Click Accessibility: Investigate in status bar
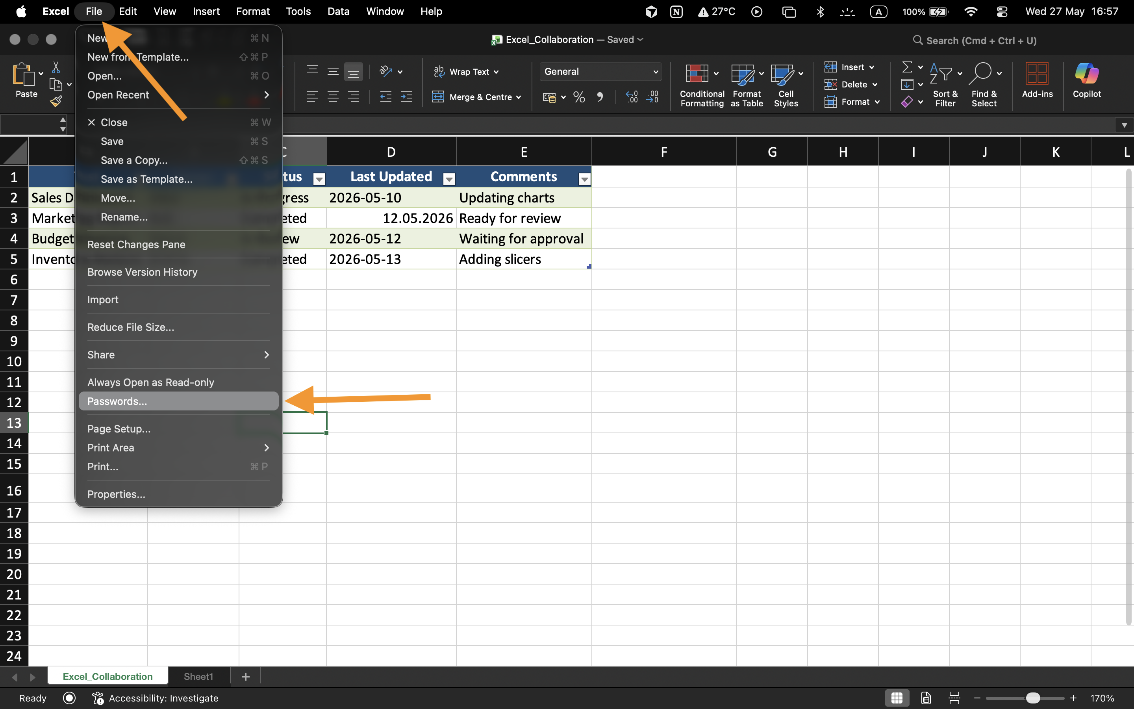 point(156,698)
